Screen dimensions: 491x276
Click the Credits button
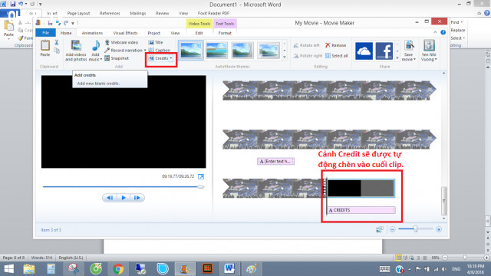tap(159, 58)
